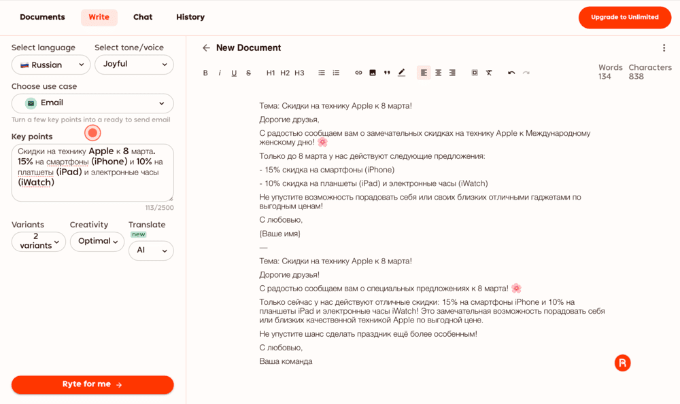Screen dimensions: 680x404
Task: Select the highlight pen tool
Action: click(x=402, y=73)
